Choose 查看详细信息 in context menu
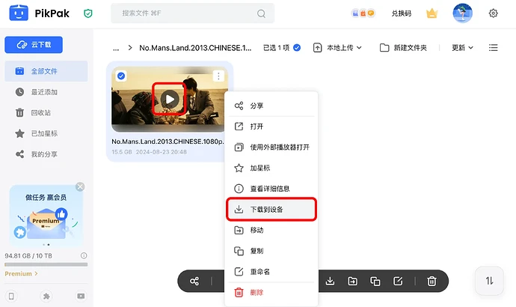 point(271,189)
